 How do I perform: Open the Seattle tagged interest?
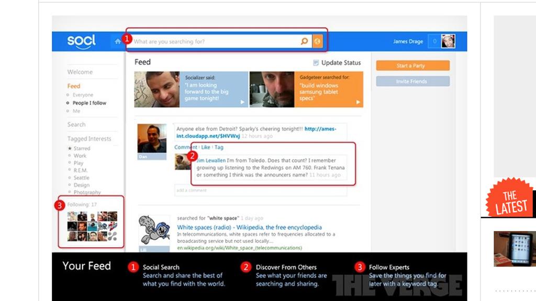[x=81, y=178]
